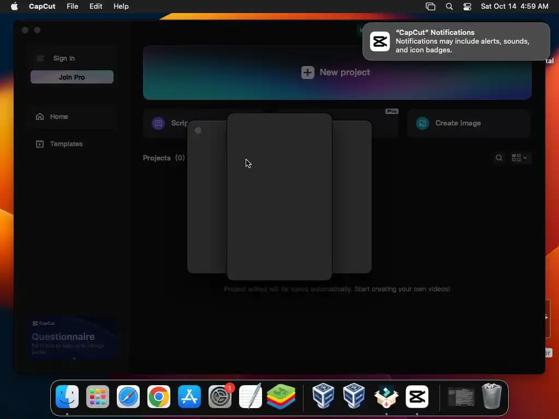
Task: Launch Safari from the Dock
Action: [x=128, y=397]
